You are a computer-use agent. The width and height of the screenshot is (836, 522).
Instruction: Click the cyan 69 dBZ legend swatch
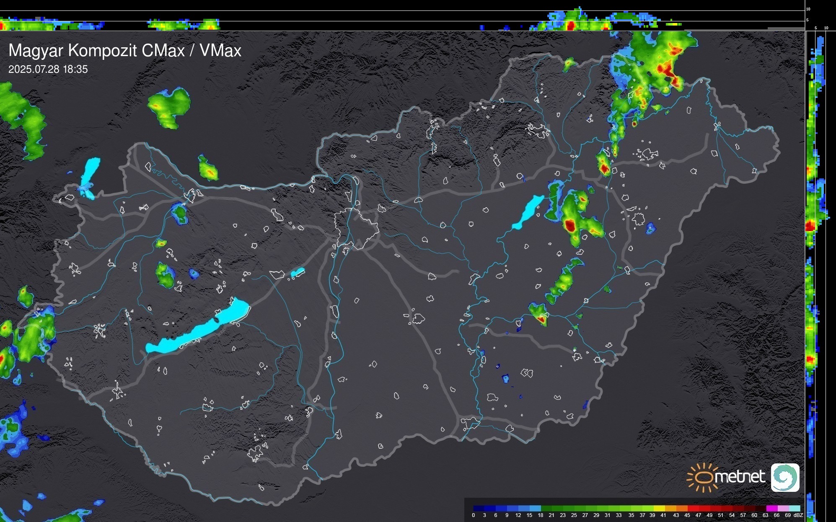click(794, 508)
